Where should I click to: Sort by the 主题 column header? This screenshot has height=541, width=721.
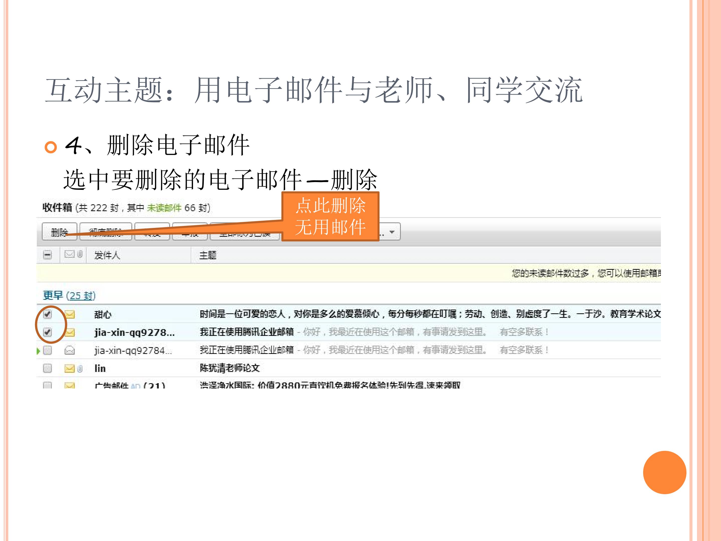(x=208, y=255)
